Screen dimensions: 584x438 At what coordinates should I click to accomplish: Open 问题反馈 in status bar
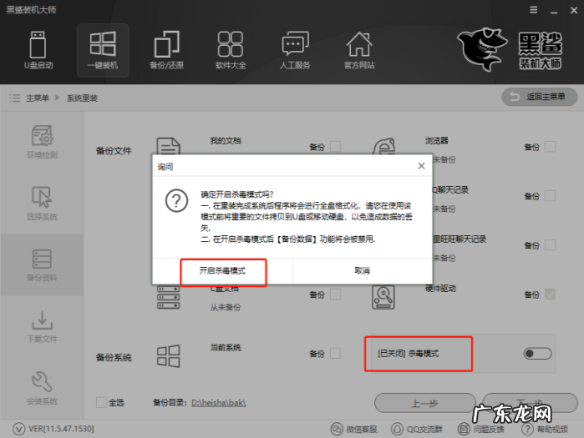tap(481, 429)
